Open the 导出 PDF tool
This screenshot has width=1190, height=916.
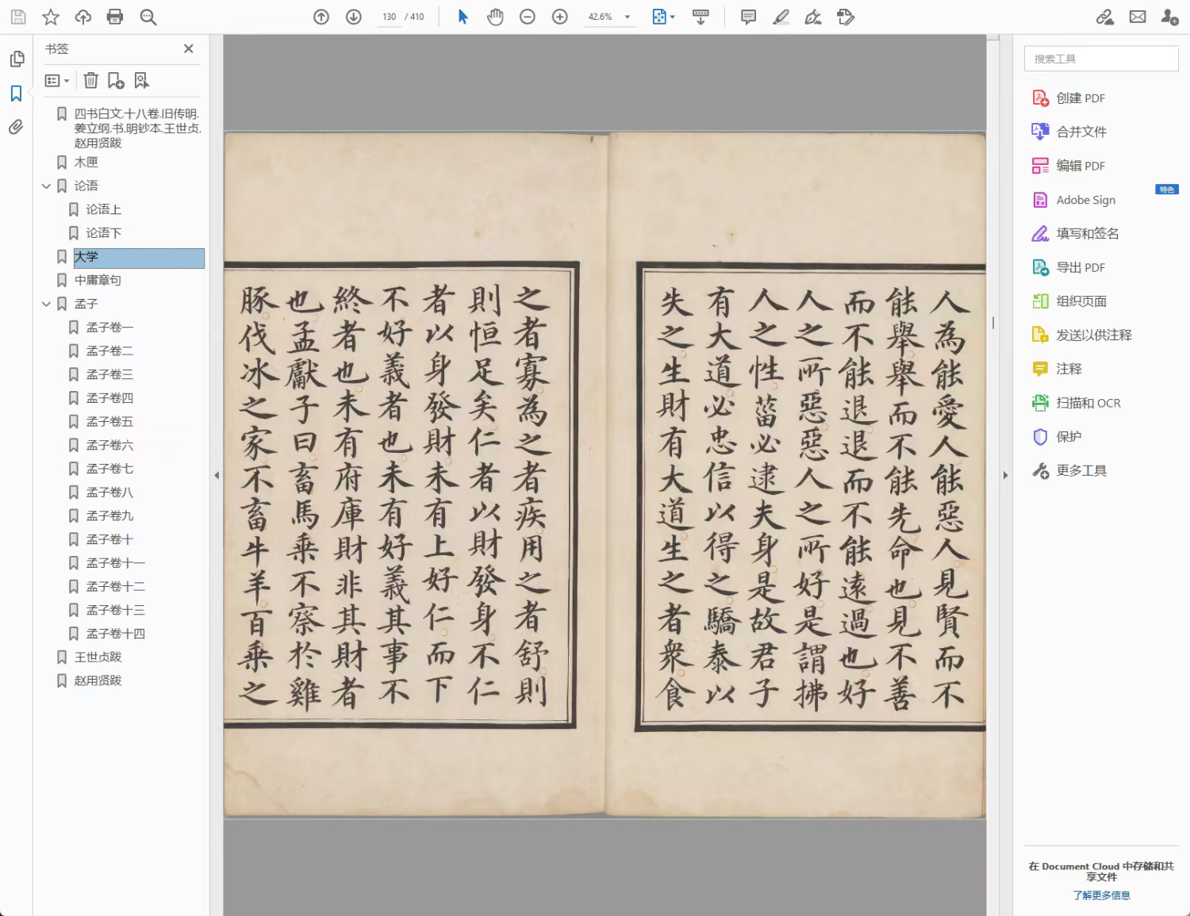[1068, 267]
